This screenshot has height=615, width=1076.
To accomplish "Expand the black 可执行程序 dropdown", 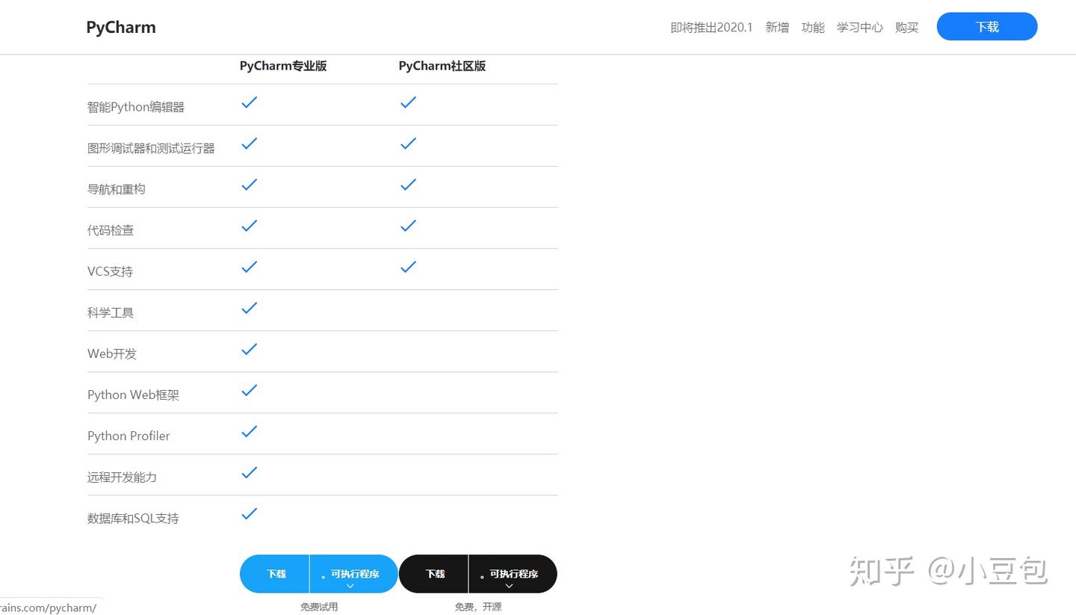I will pyautogui.click(x=513, y=574).
